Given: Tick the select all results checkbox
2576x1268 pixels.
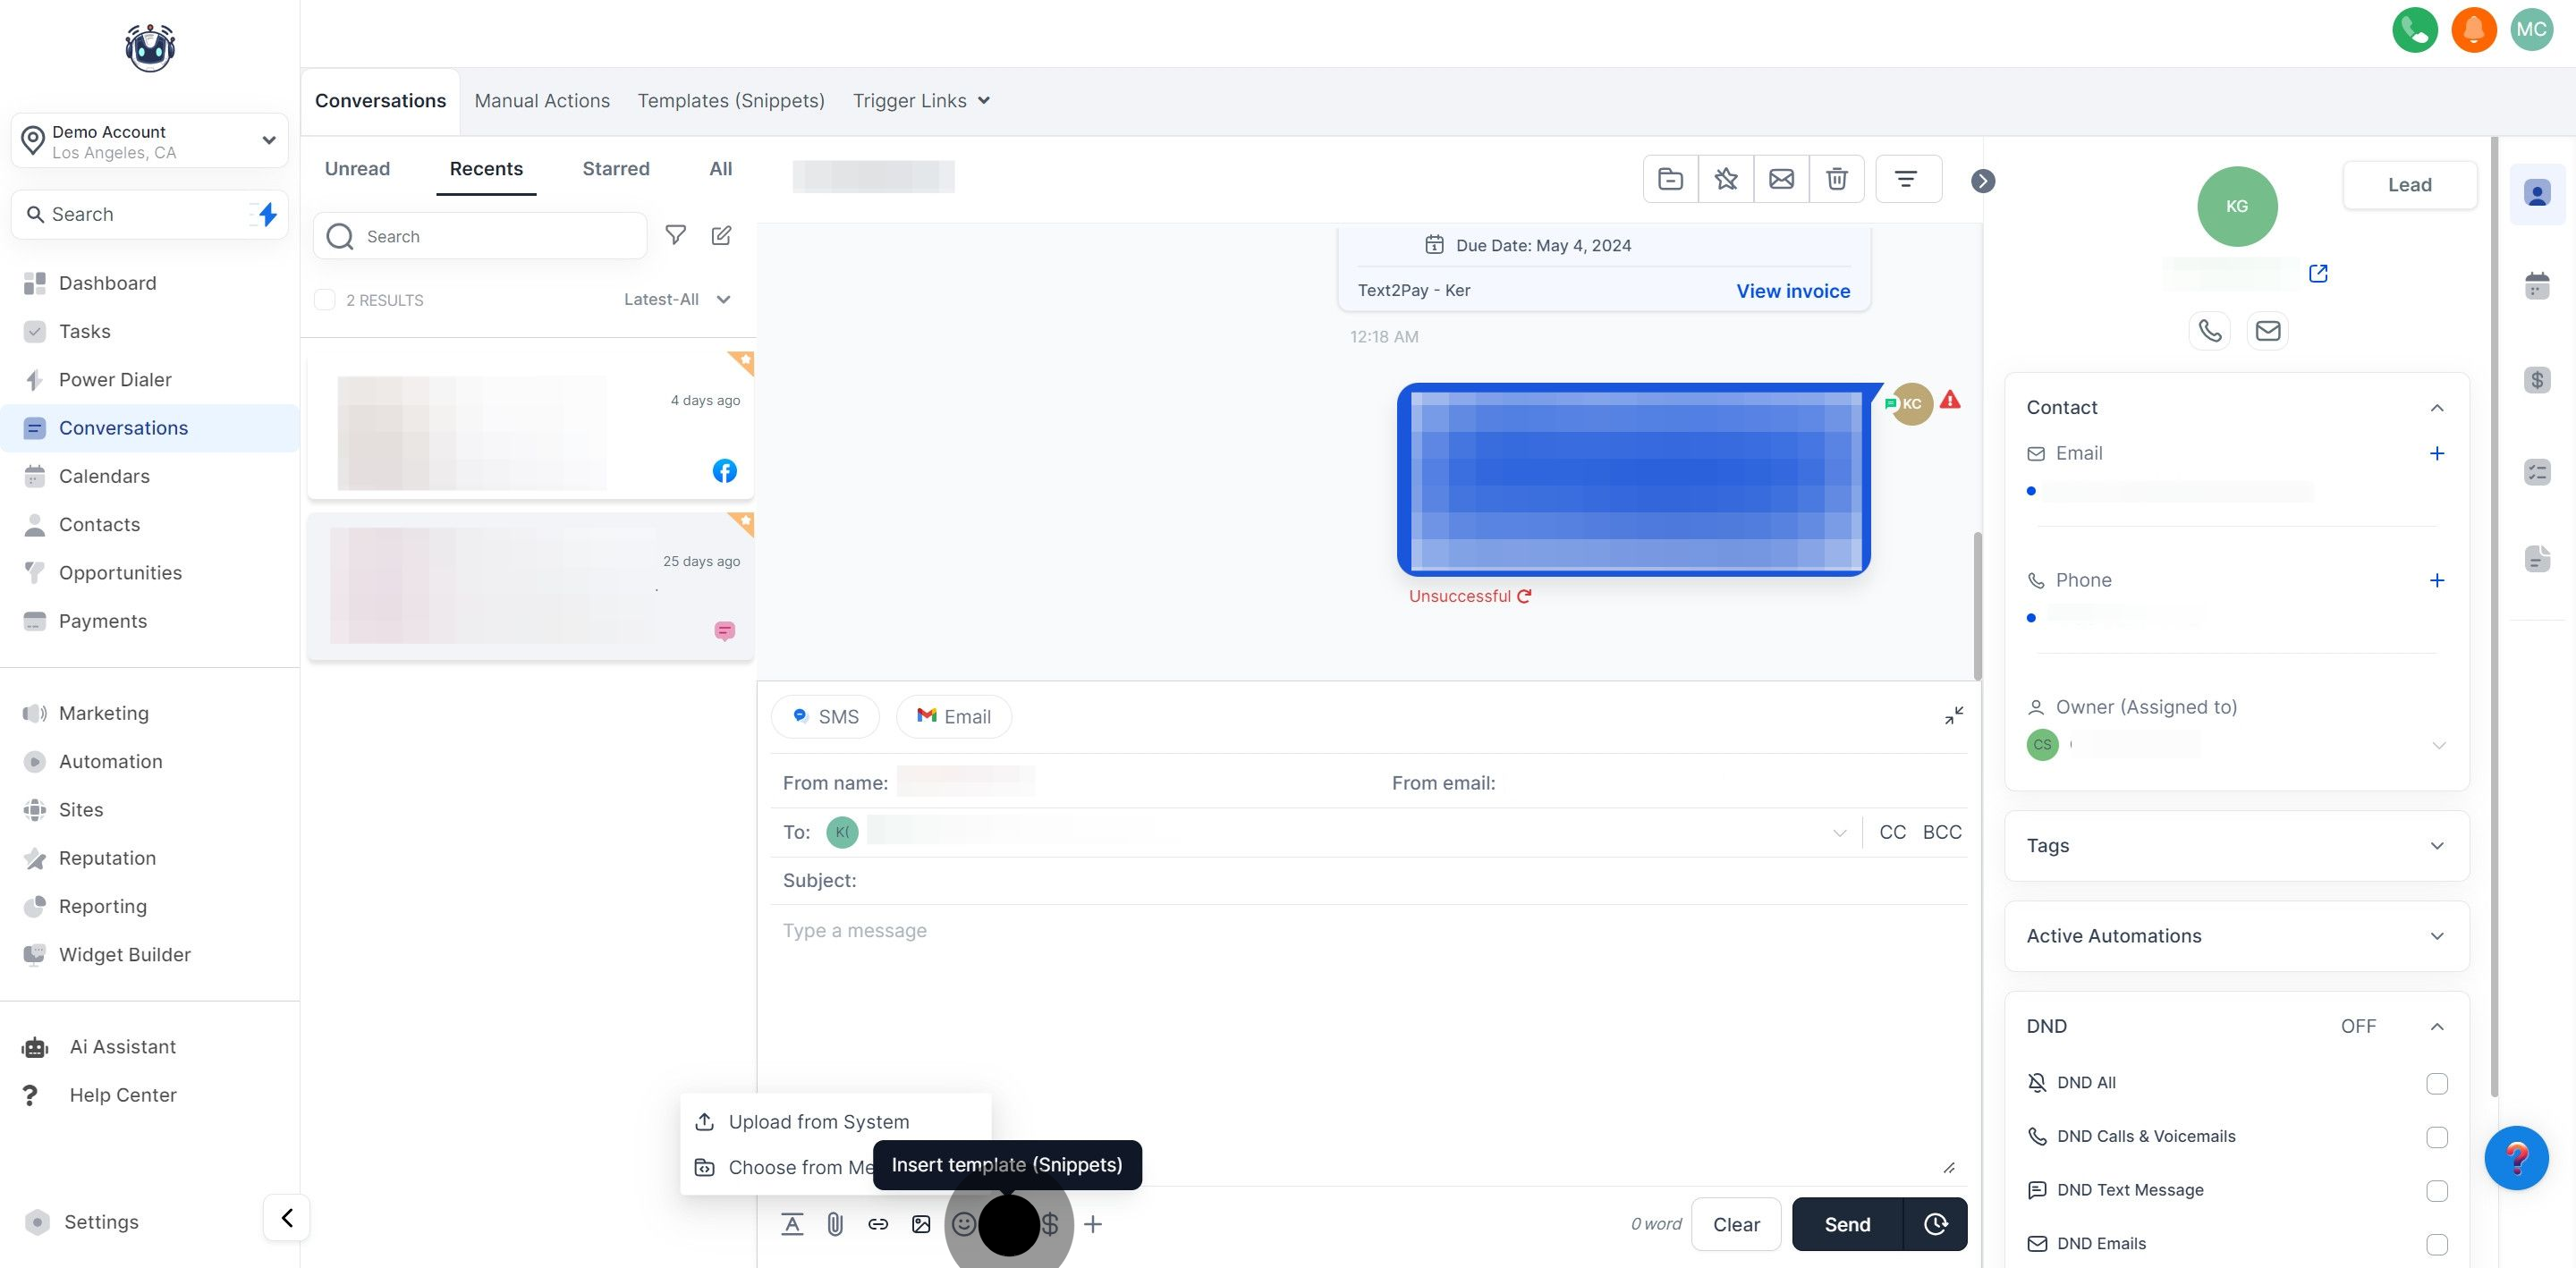Looking at the screenshot, I should pos(325,300).
